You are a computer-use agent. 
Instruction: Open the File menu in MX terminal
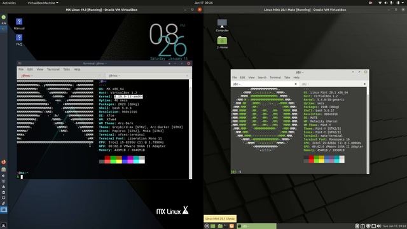pyautogui.click(x=21, y=69)
